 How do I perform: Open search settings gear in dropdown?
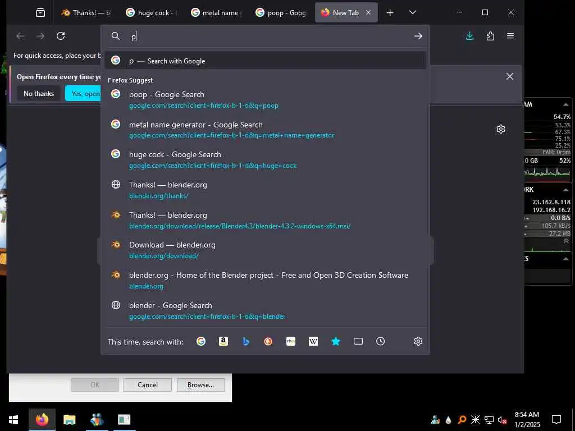point(418,342)
